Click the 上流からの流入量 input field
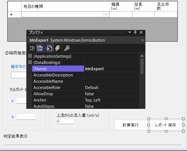This screenshot has height=151, width=187. pyautogui.click(x=65, y=121)
